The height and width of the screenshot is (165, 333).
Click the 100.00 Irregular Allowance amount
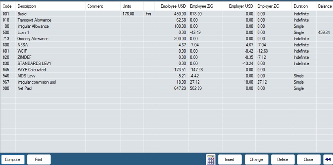pyautogui.click(x=180, y=26)
